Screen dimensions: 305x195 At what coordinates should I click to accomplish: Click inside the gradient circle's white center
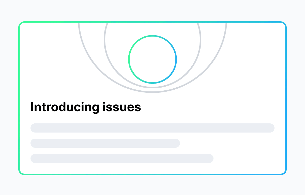pos(152,59)
